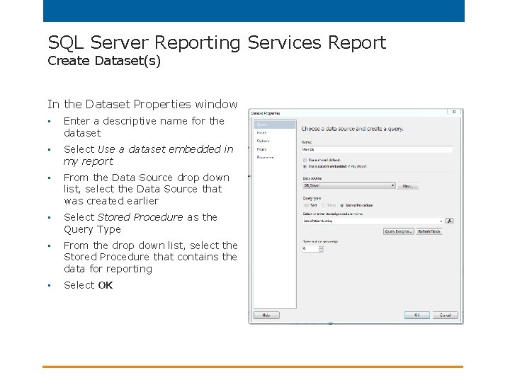Select the Use a shared dataset option
The height and width of the screenshot is (382, 510).
click(305, 160)
